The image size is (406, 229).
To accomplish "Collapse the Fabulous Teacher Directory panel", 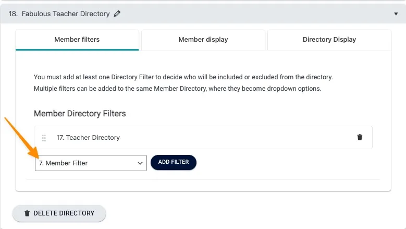I will [396, 14].
